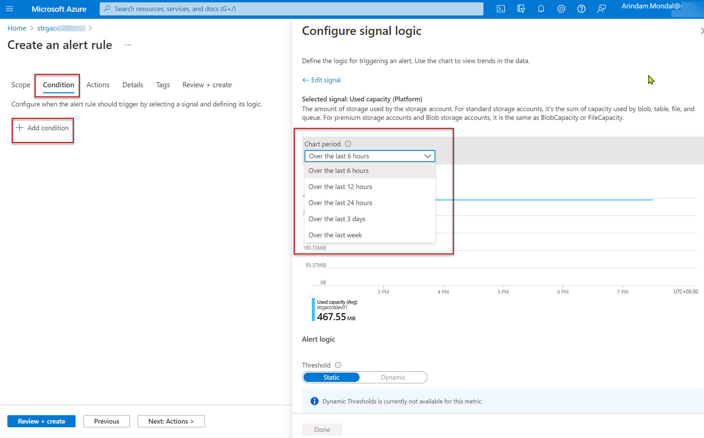The image size is (704, 438).
Task: Click the Edit signal link
Action: tap(322, 80)
